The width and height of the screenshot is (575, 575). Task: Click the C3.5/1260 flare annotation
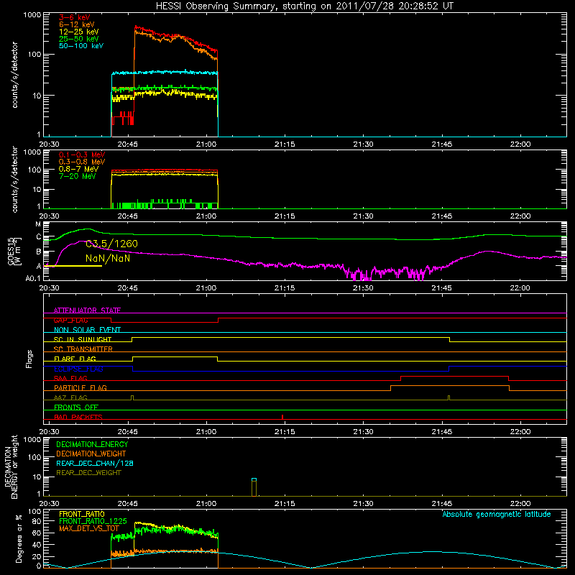(x=111, y=244)
